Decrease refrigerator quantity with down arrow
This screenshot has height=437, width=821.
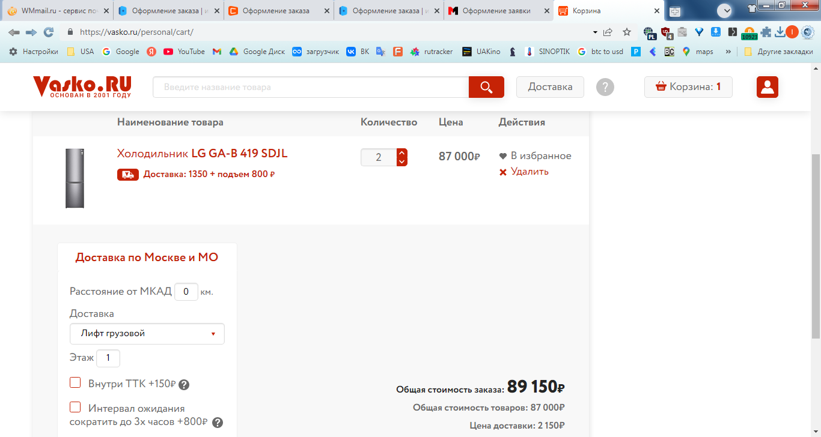[402, 161]
